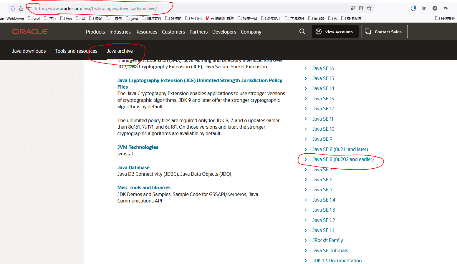Open the JDK 1.3 Documentation link
The width and height of the screenshot is (457, 264).
coord(337,260)
